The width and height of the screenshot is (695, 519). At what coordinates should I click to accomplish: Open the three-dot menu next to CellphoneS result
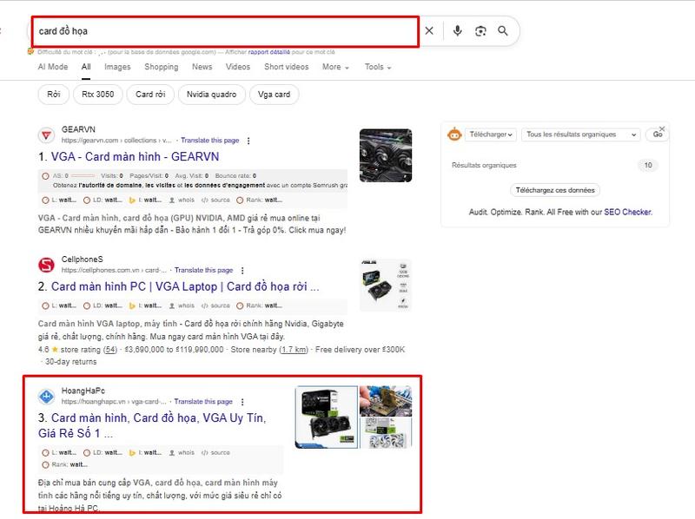coord(242,270)
